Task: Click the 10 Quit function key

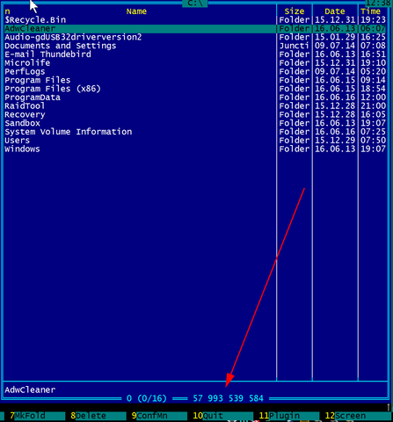Action: point(222,416)
